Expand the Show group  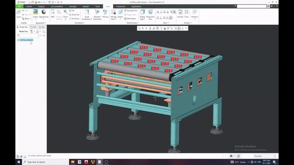tap(166, 23)
